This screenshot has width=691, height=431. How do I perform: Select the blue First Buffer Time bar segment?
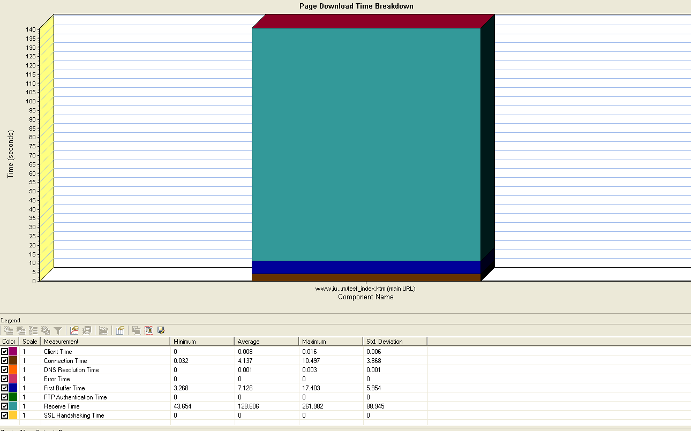click(366, 267)
